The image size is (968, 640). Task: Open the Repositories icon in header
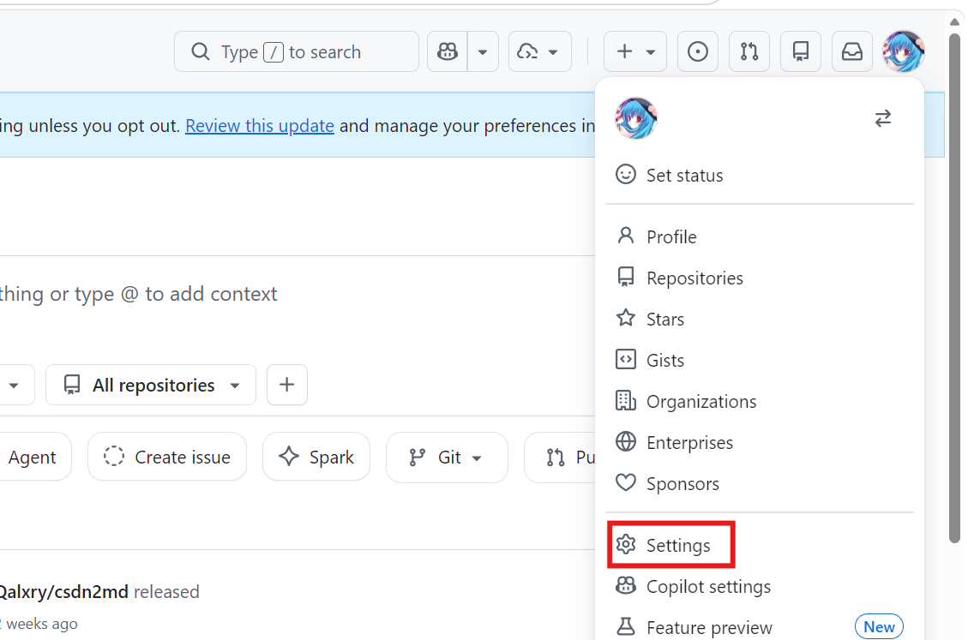point(801,52)
